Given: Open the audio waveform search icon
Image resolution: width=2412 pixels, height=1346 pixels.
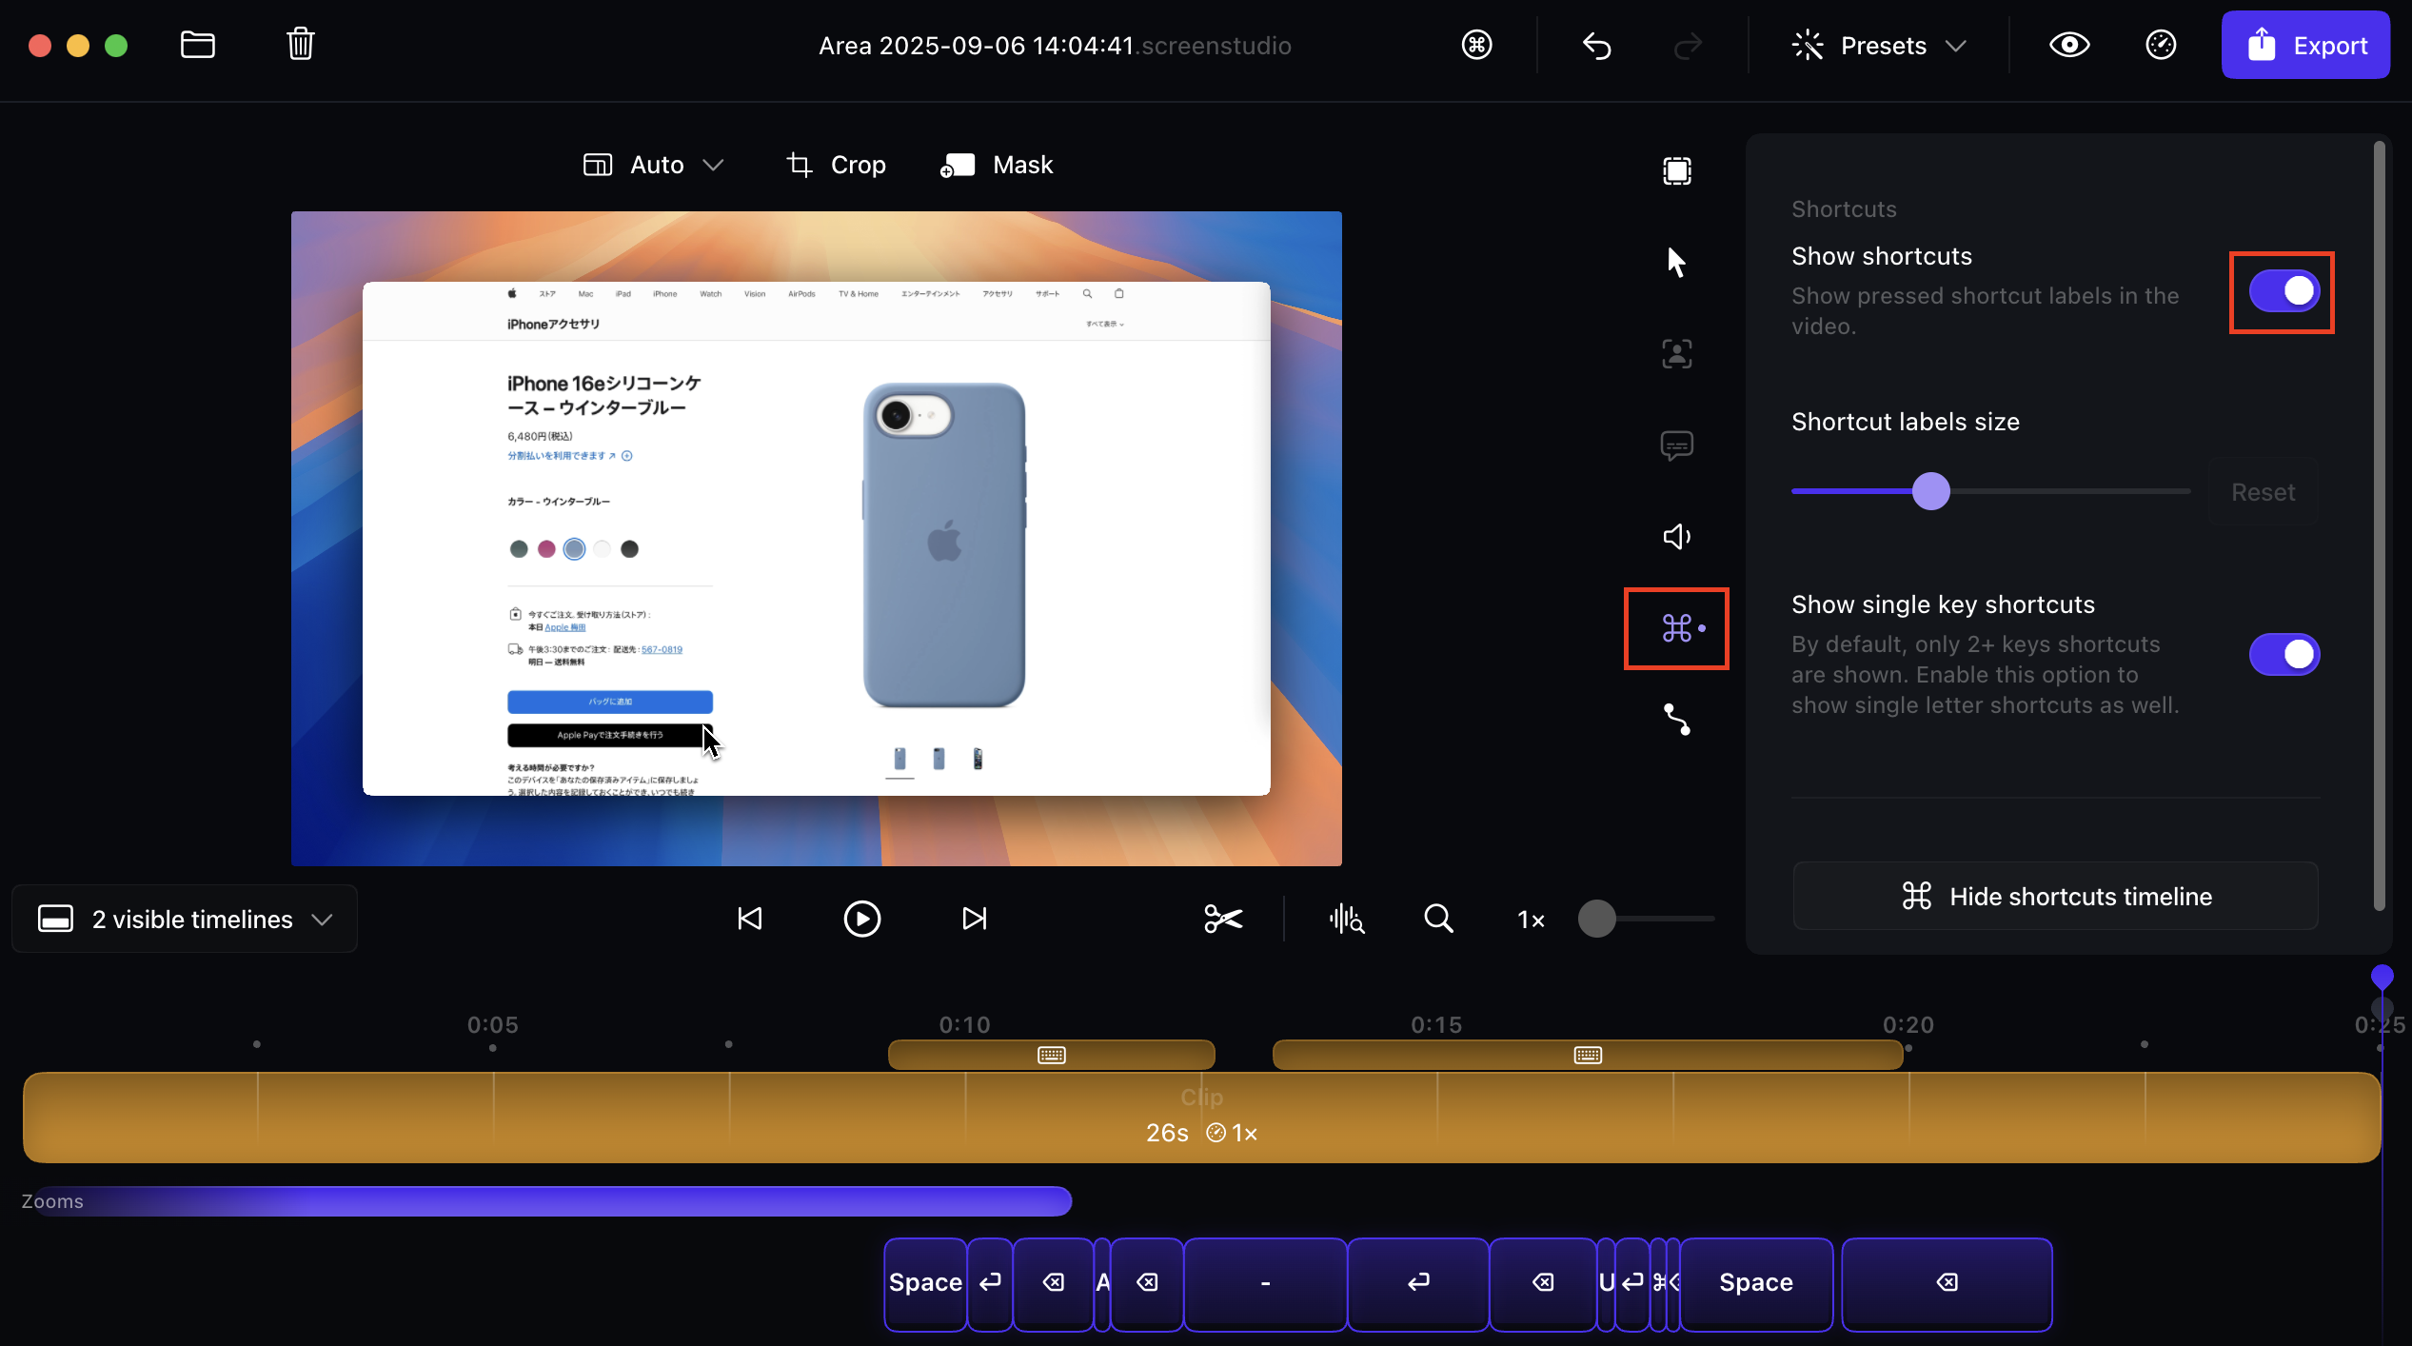Looking at the screenshot, I should [x=1346, y=919].
